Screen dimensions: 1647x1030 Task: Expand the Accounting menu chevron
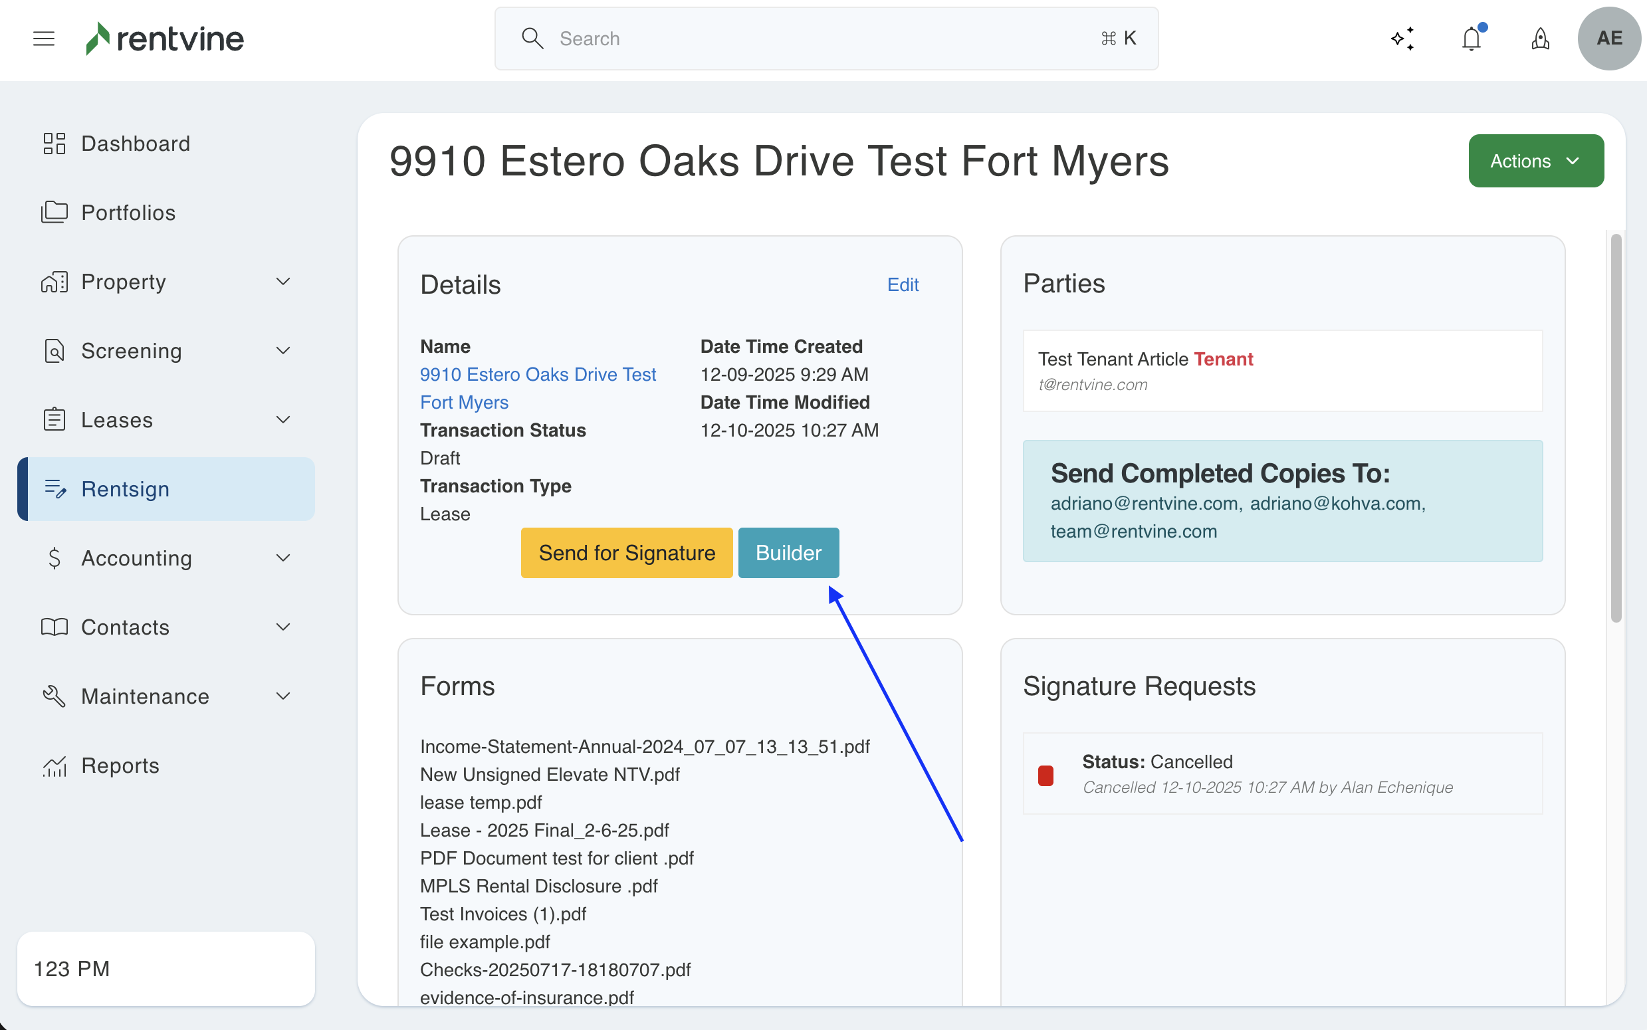[282, 558]
